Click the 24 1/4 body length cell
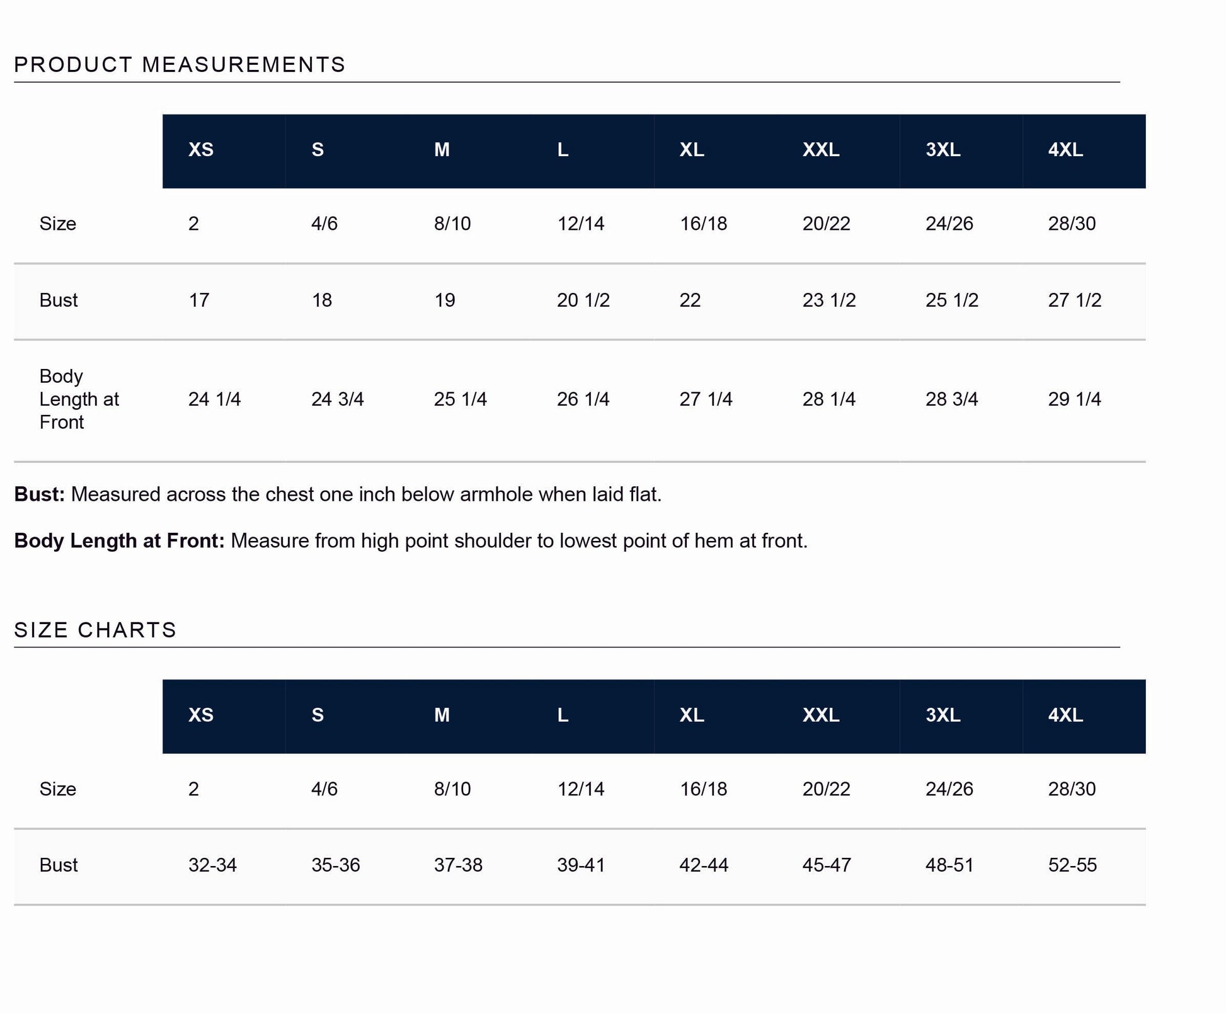Image resolution: width=1226 pixels, height=1014 pixels. click(214, 399)
